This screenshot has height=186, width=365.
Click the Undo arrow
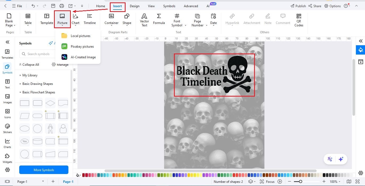coord(33,6)
